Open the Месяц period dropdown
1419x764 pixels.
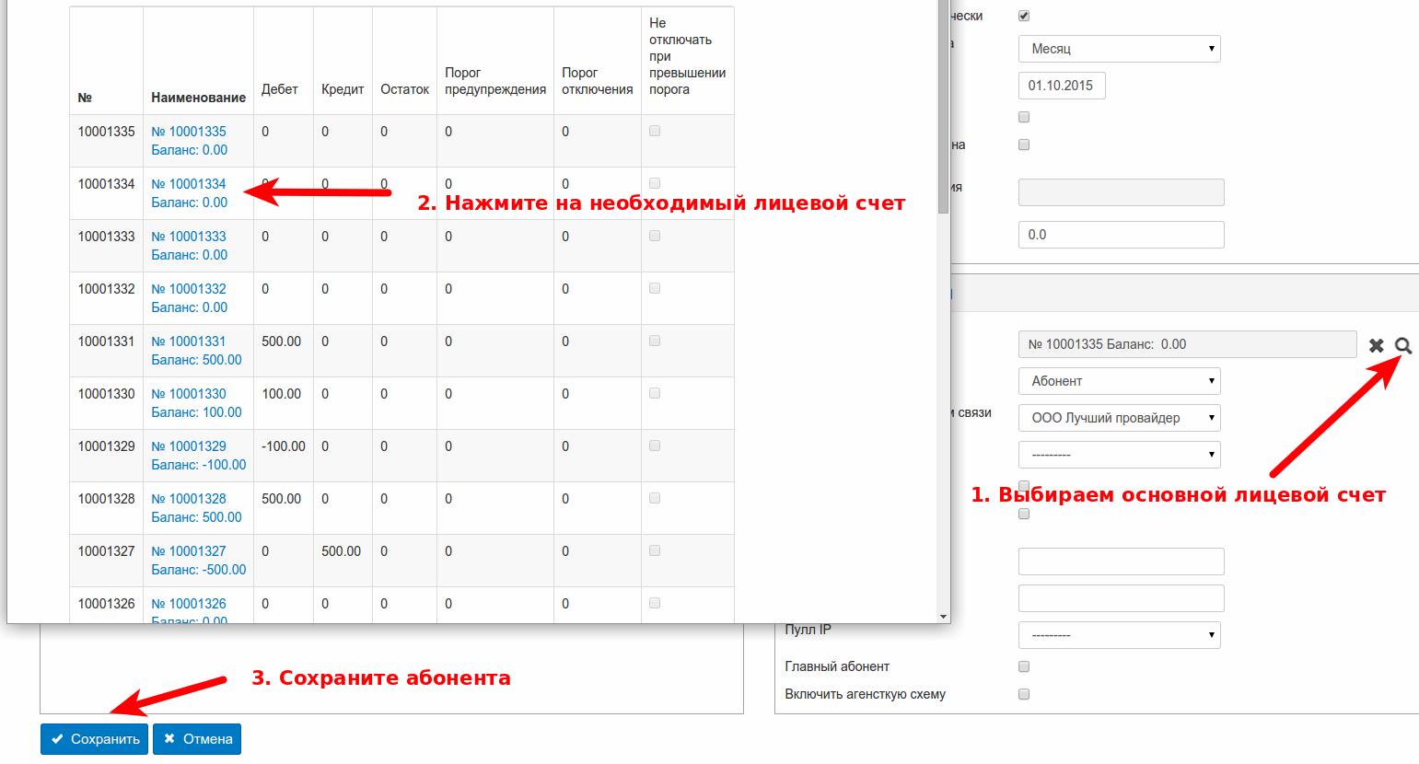1119,49
